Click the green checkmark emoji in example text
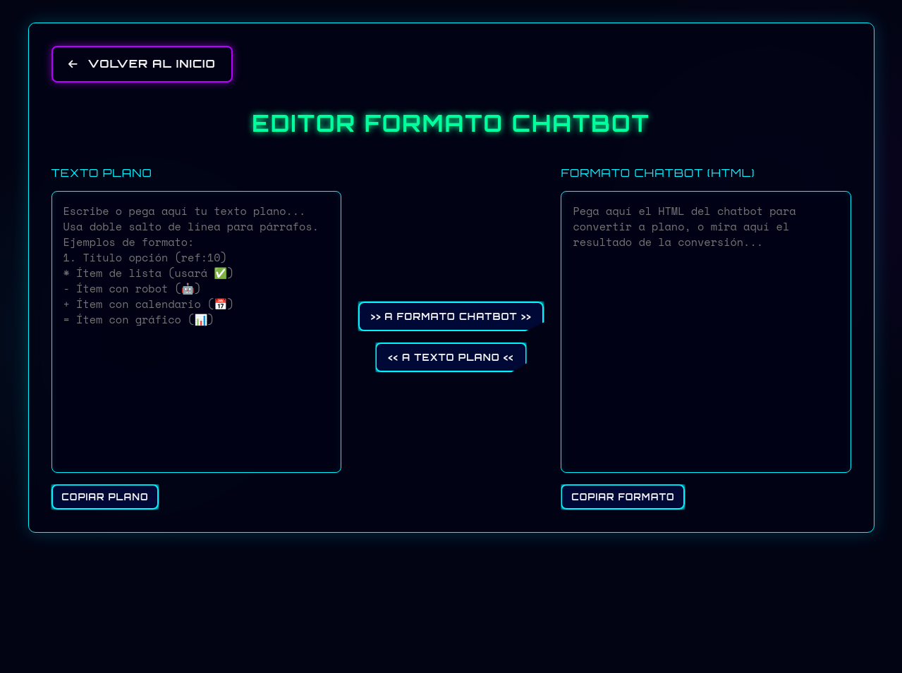The height and width of the screenshot is (673, 902). click(x=221, y=273)
